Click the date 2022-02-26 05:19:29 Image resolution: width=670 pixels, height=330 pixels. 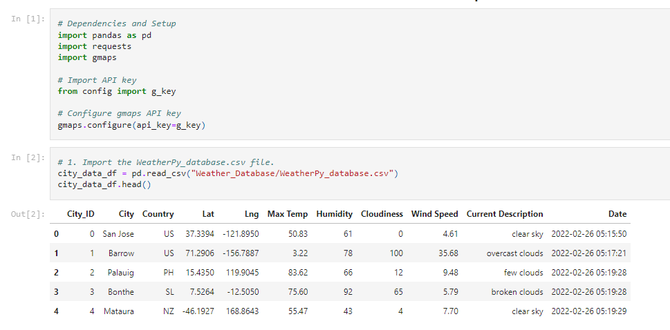point(589,311)
